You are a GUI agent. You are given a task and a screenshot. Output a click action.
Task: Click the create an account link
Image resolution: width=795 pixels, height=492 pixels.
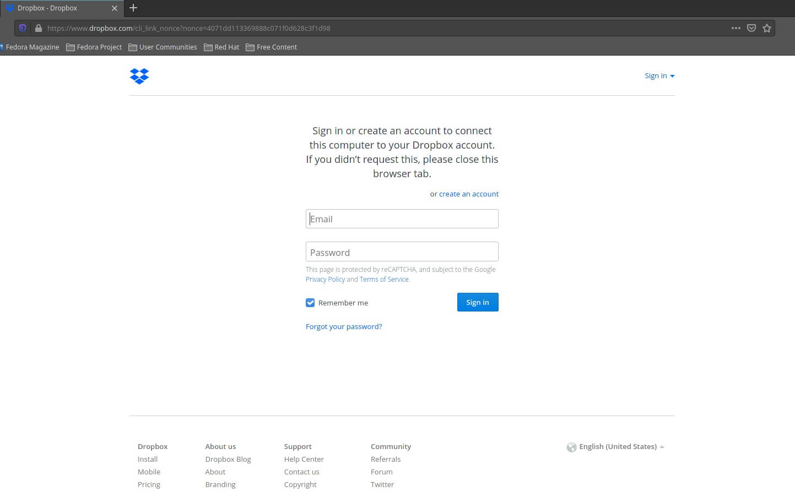(x=468, y=194)
